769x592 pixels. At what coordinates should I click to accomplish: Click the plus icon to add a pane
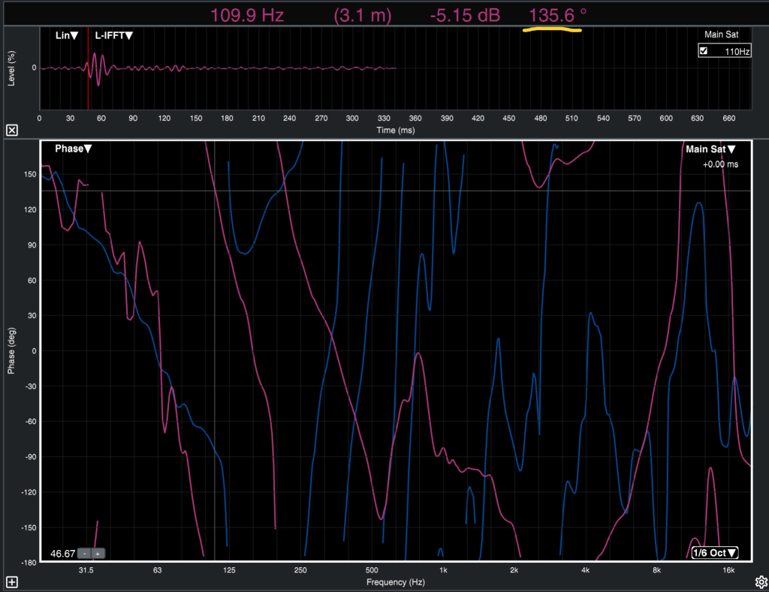tap(11, 581)
